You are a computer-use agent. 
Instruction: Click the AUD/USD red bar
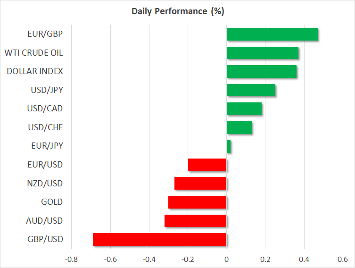tap(196, 220)
